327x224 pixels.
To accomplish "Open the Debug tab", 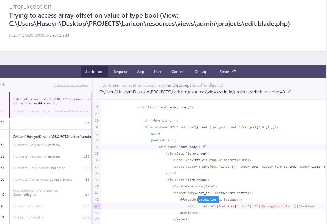I will click(x=200, y=72).
